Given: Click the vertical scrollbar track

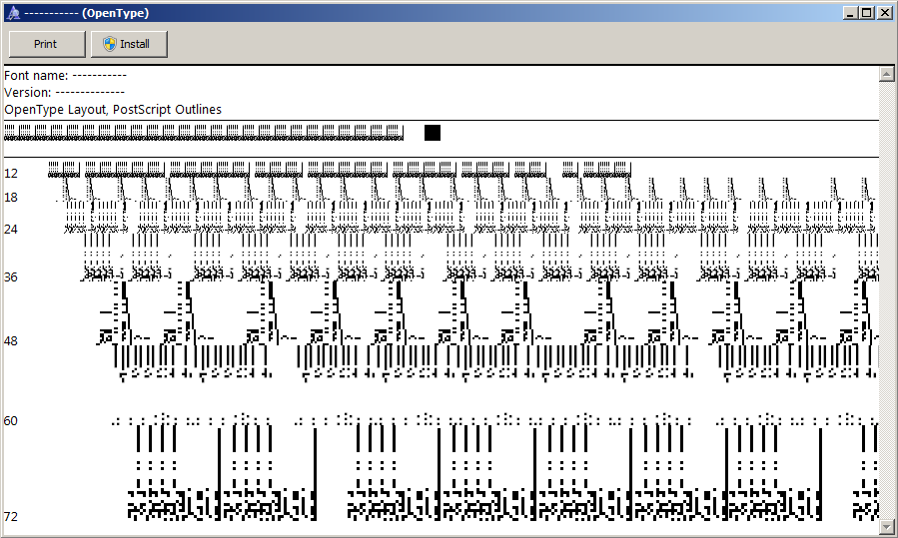Looking at the screenshot, I should pyautogui.click(x=885, y=299).
